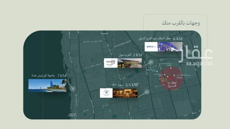The height and width of the screenshot is (129, 230).
Task: Click the red dot at the project center
Action: [x=171, y=78]
